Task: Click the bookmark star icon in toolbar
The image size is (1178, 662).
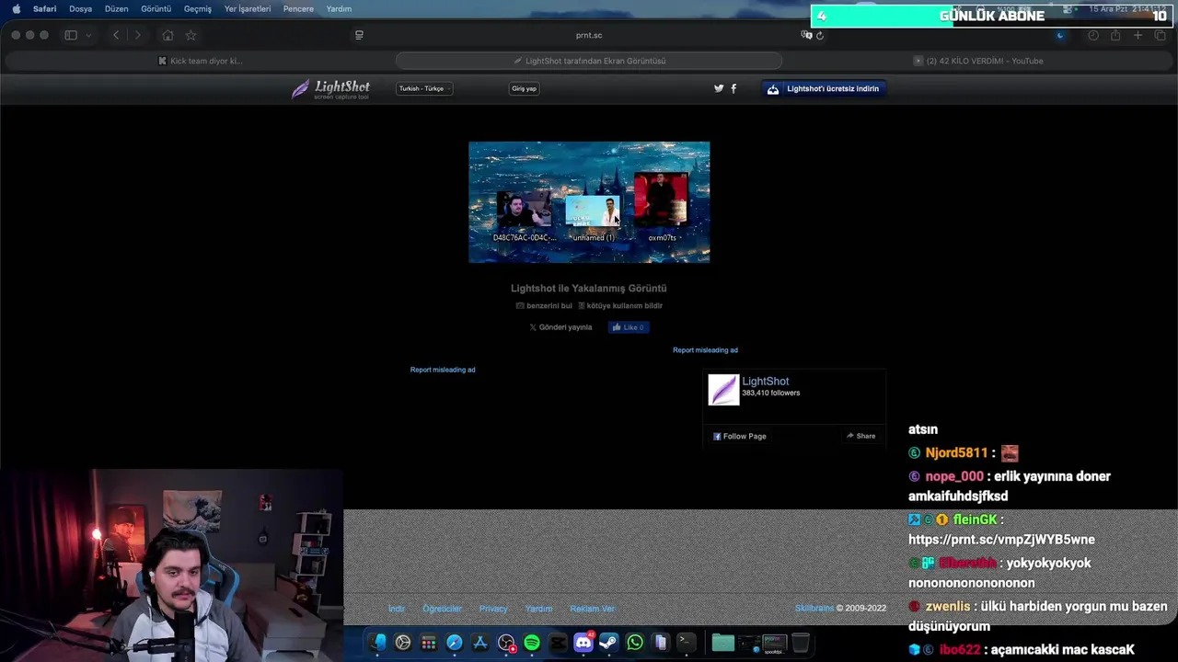Action: pos(191,35)
